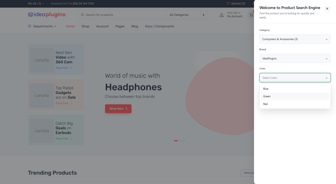Click the user account icon

tap(221, 15)
